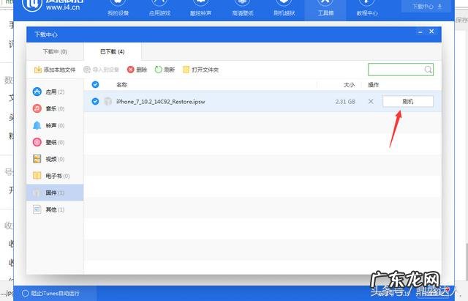The height and width of the screenshot is (301, 468).
Task: Click the i4 logo at top left
Action: [x=32, y=5]
